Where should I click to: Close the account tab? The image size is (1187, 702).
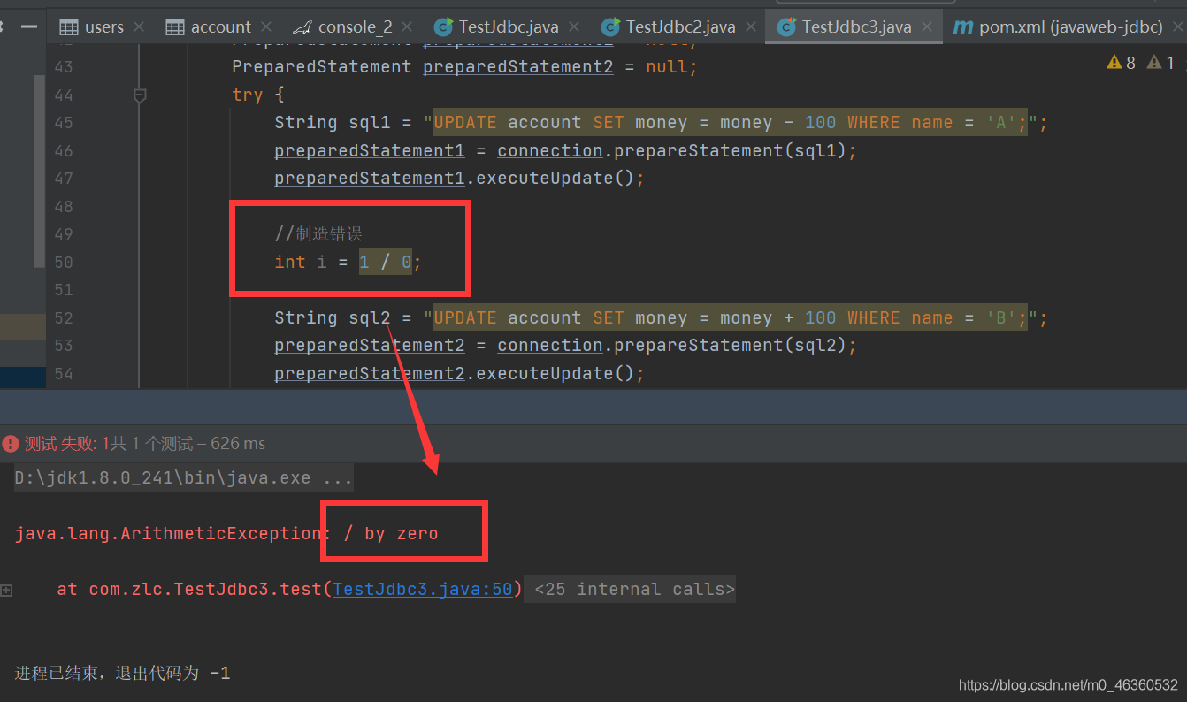coord(266,27)
